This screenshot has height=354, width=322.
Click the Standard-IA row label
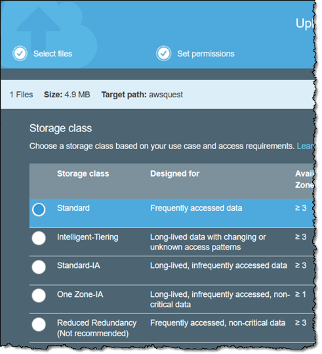(79, 265)
